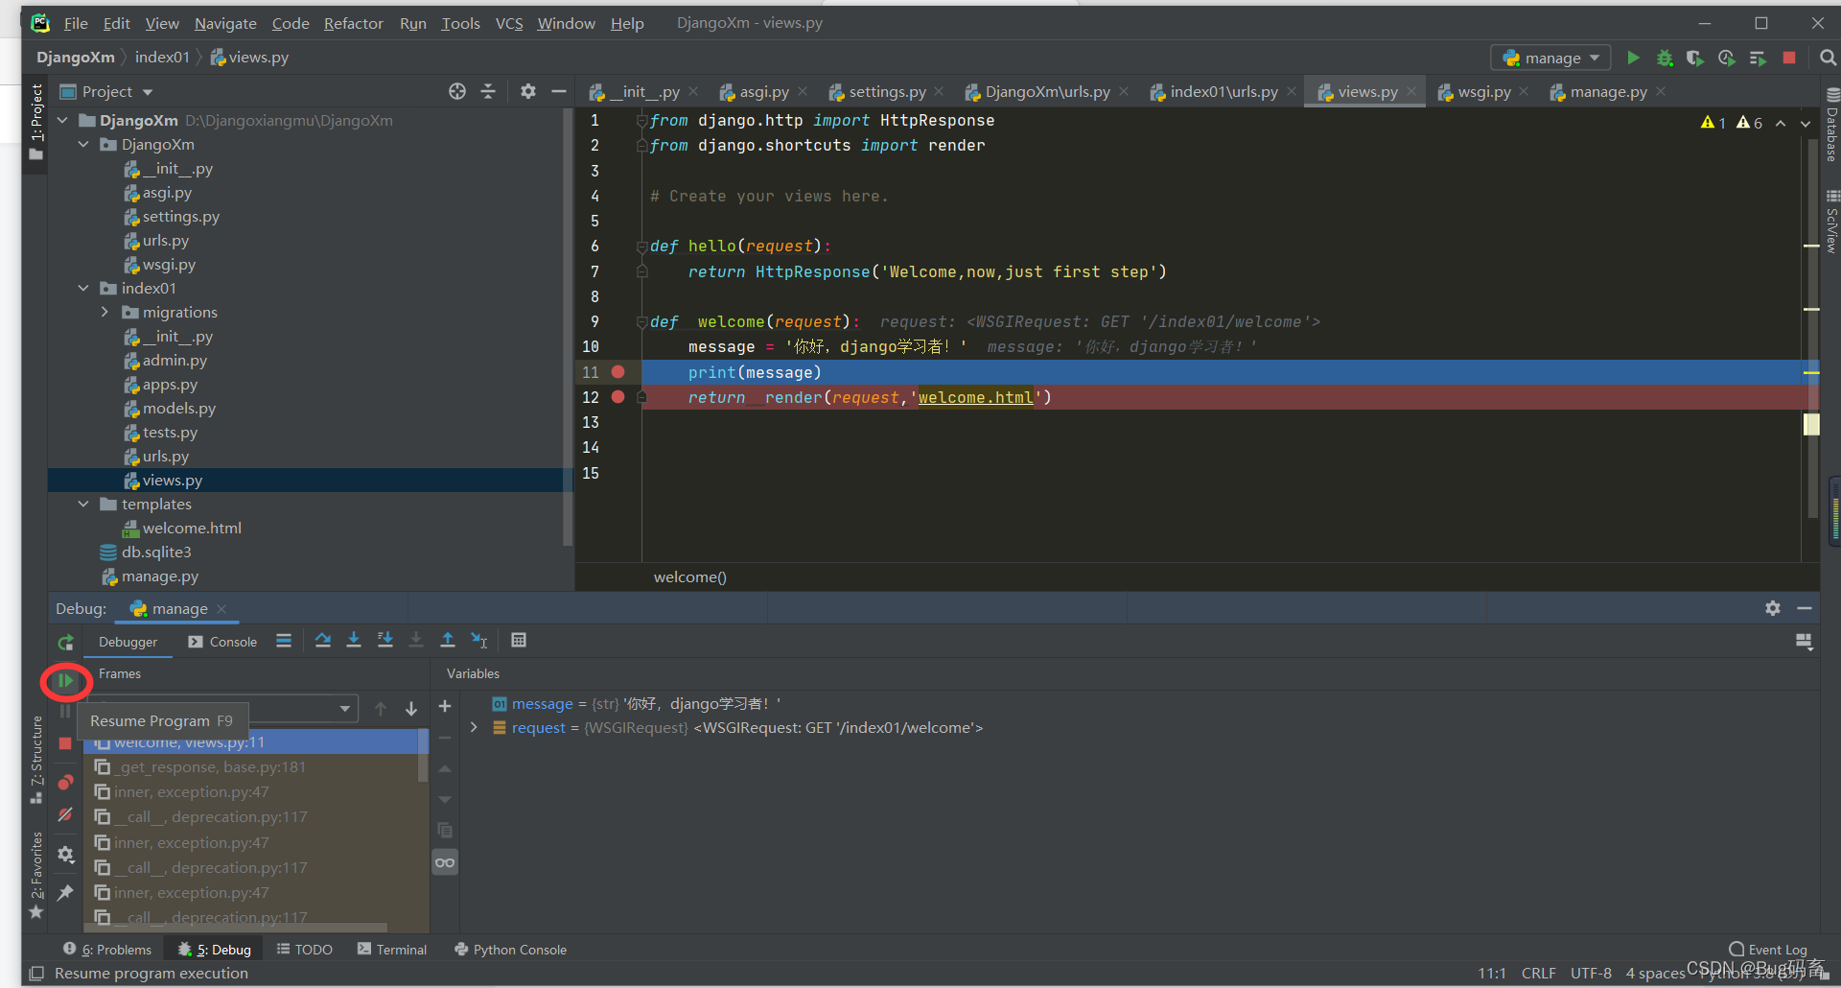
Task: Open the Python Console tool window
Action: (510, 950)
